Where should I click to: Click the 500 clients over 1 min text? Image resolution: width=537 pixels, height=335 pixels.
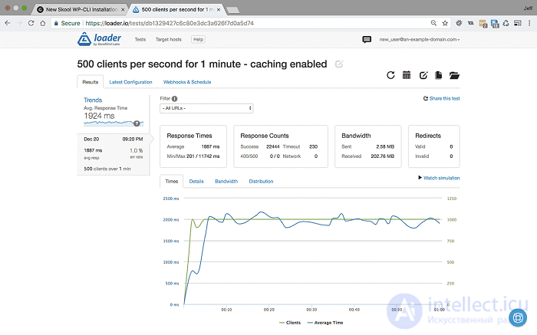(107, 169)
